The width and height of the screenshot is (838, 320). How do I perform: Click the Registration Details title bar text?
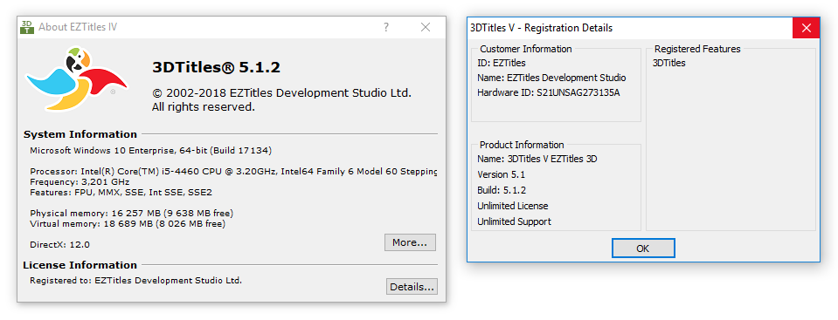coord(541,28)
